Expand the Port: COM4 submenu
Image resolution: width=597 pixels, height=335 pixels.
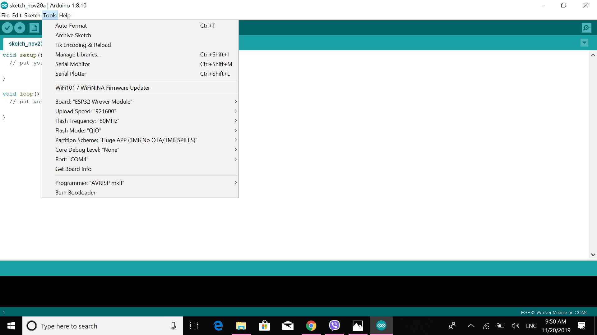point(140,159)
